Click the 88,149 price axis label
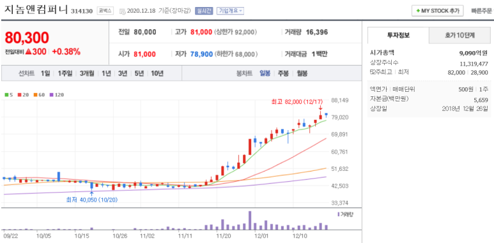The height and width of the screenshot is (243, 494). click(339, 101)
